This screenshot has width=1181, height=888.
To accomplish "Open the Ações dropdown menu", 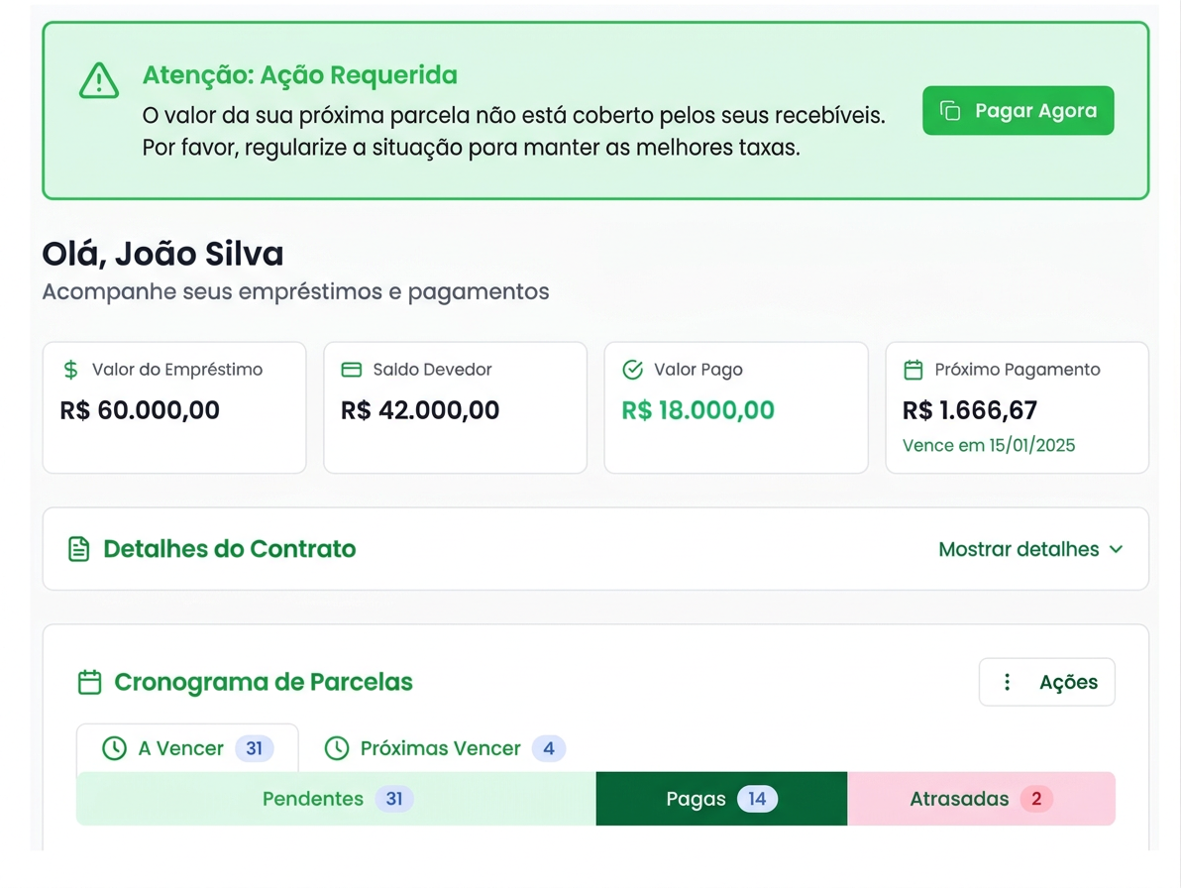I will tap(1046, 682).
